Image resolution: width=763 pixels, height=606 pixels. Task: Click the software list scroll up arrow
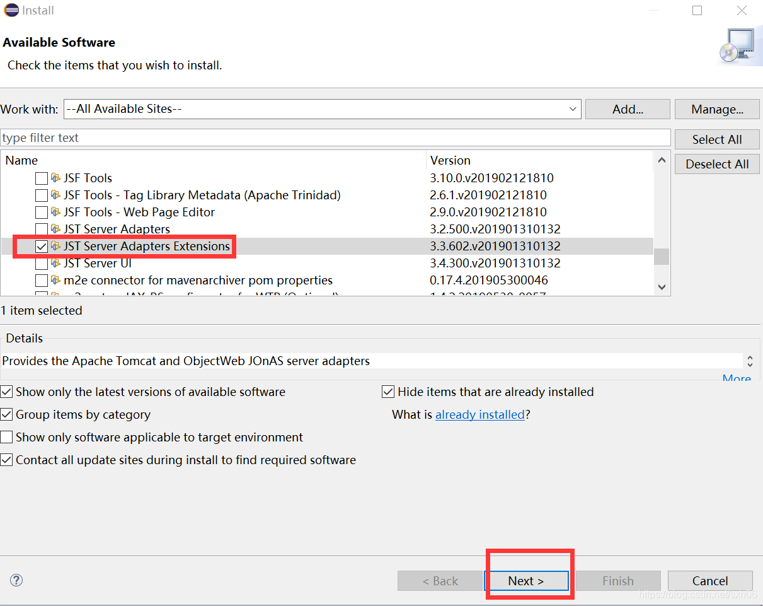click(x=662, y=160)
